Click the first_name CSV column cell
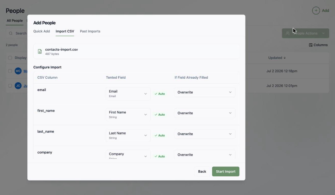This screenshot has width=335, height=195. (46, 111)
